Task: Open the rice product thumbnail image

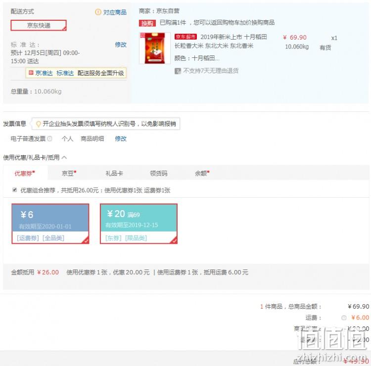Action: click(x=155, y=48)
